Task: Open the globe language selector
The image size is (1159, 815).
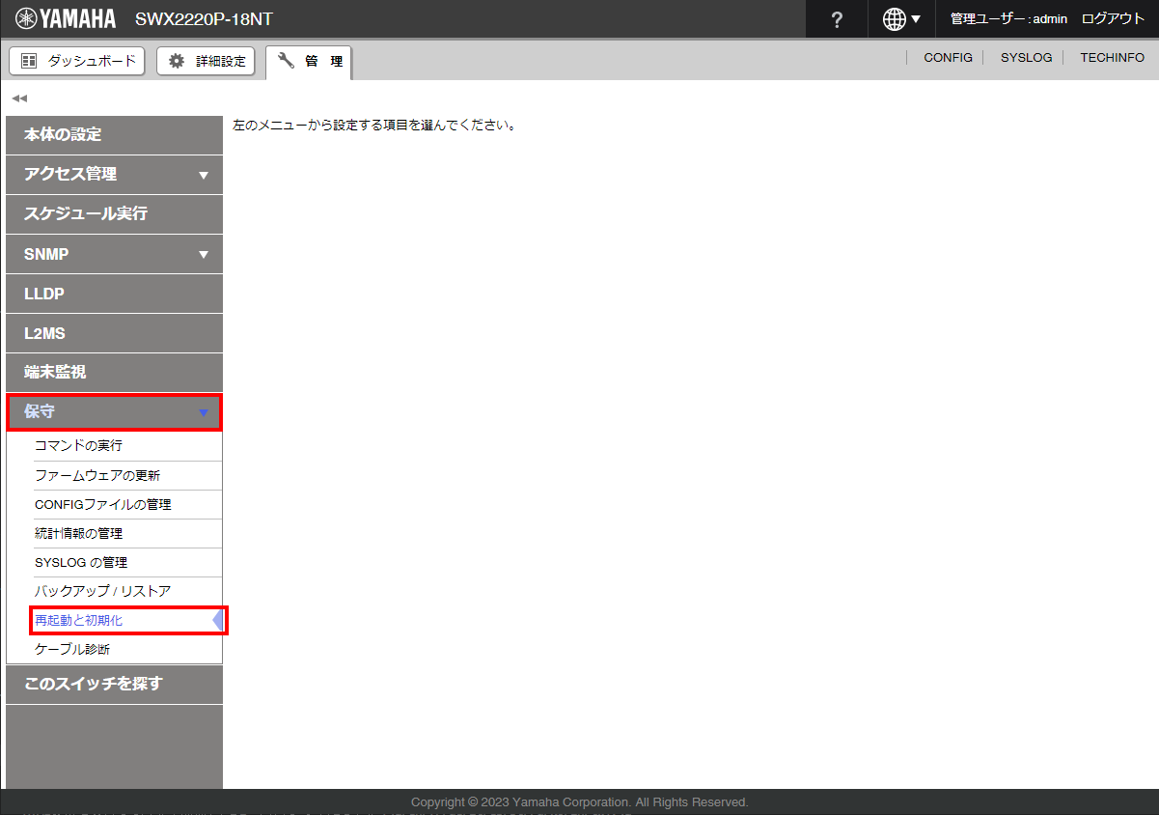Action: [x=901, y=19]
